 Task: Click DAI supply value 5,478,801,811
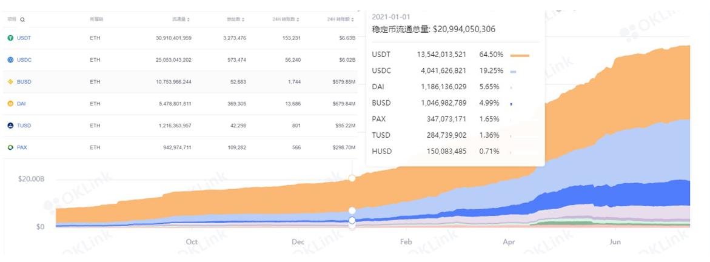175,104
